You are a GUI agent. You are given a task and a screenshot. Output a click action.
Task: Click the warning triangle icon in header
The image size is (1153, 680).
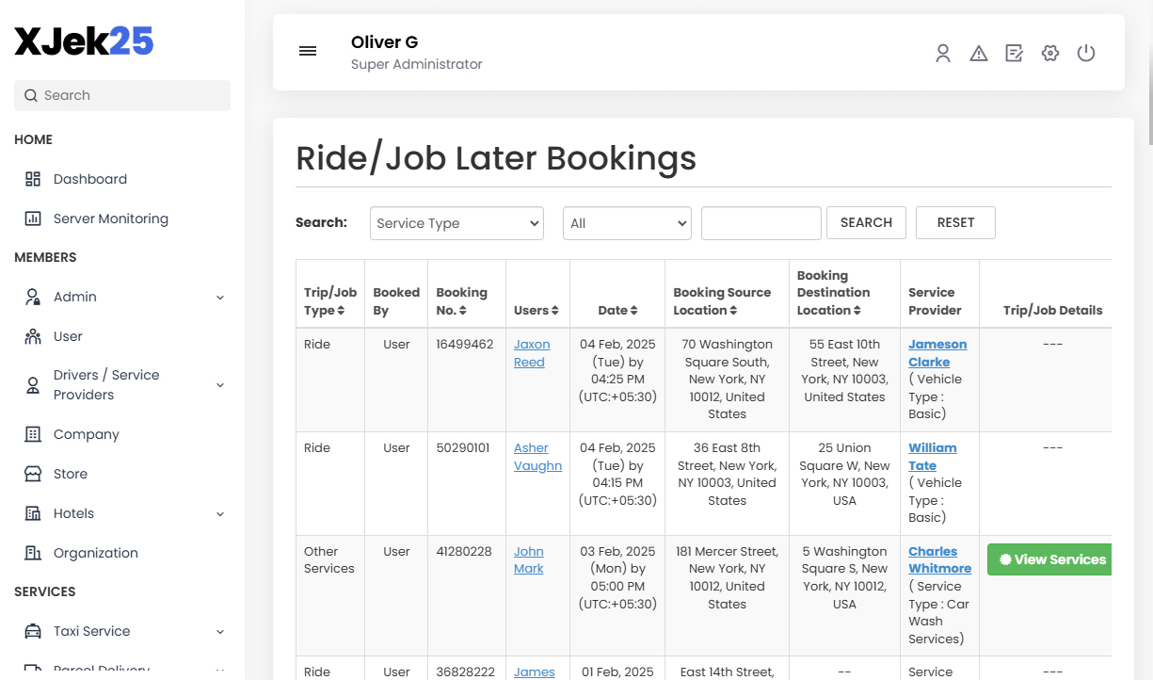click(x=979, y=53)
